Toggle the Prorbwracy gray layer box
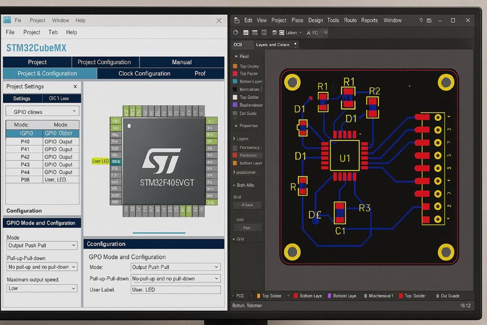487x325 pixels. 235,148
